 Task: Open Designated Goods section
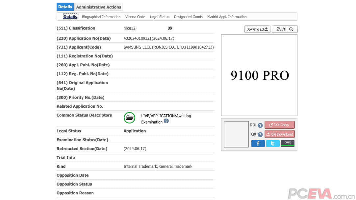pos(188,17)
